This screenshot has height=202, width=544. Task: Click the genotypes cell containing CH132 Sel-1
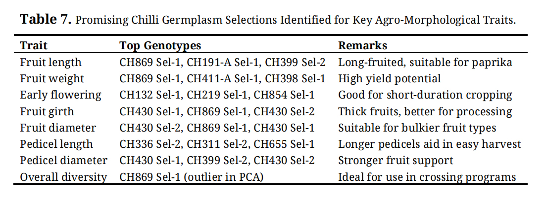(217, 95)
